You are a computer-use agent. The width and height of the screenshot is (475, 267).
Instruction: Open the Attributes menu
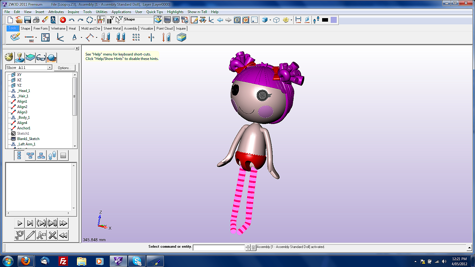(56, 12)
